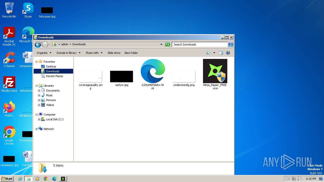Click the FileZilla Client desktop icon
324x182 pixels.
(9, 84)
